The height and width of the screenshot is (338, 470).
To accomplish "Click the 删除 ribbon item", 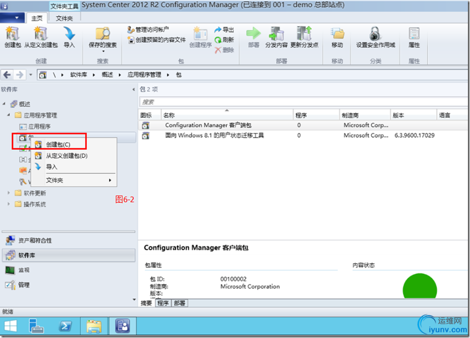I will point(224,50).
